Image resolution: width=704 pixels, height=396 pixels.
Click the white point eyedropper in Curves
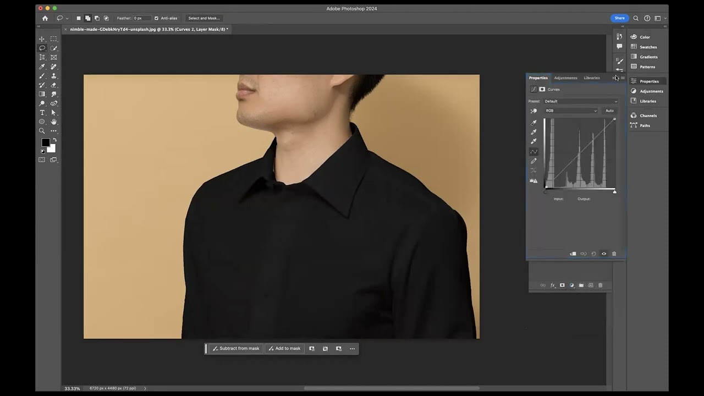coord(533,141)
